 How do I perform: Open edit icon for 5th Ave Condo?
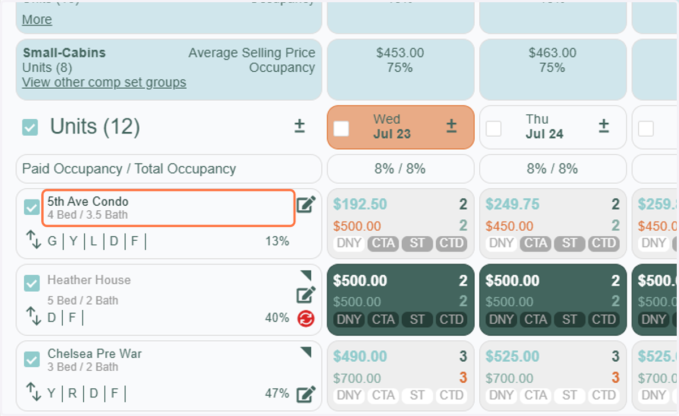pyautogui.click(x=306, y=205)
